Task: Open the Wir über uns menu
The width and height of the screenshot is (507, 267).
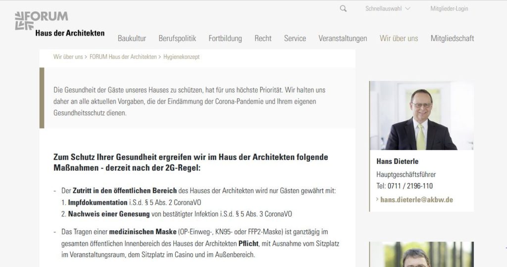Action: 399,38
